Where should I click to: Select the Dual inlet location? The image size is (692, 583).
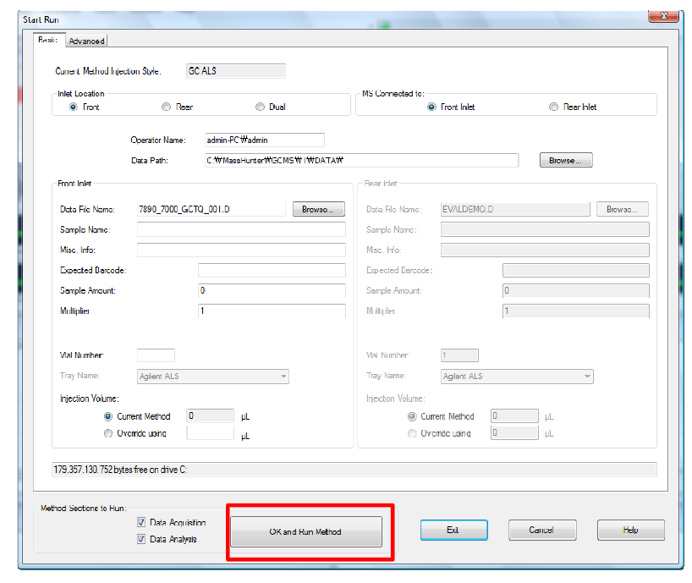point(260,106)
